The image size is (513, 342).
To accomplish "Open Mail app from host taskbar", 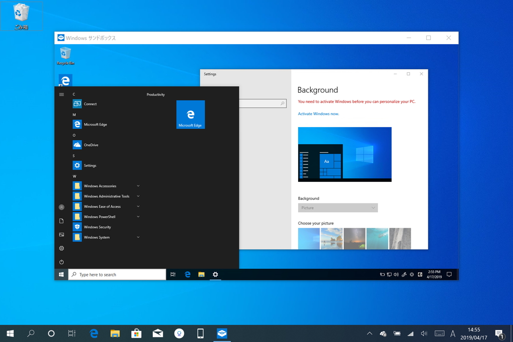I will click(158, 333).
